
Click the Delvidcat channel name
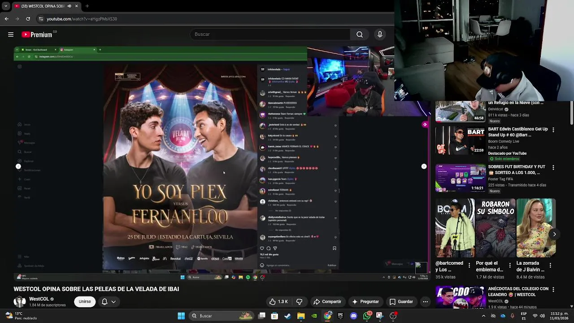[x=496, y=109]
